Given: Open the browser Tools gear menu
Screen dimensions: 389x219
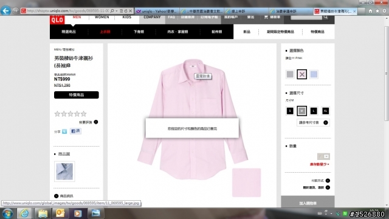Looking at the screenshot, I should pos(384,11).
